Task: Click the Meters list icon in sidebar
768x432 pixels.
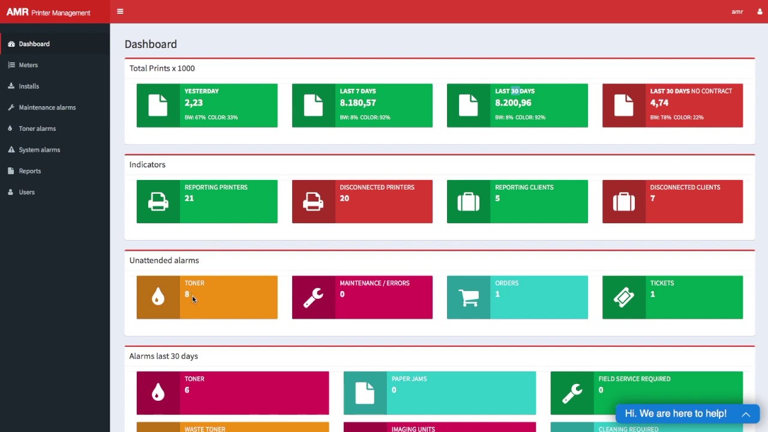Action: point(11,65)
